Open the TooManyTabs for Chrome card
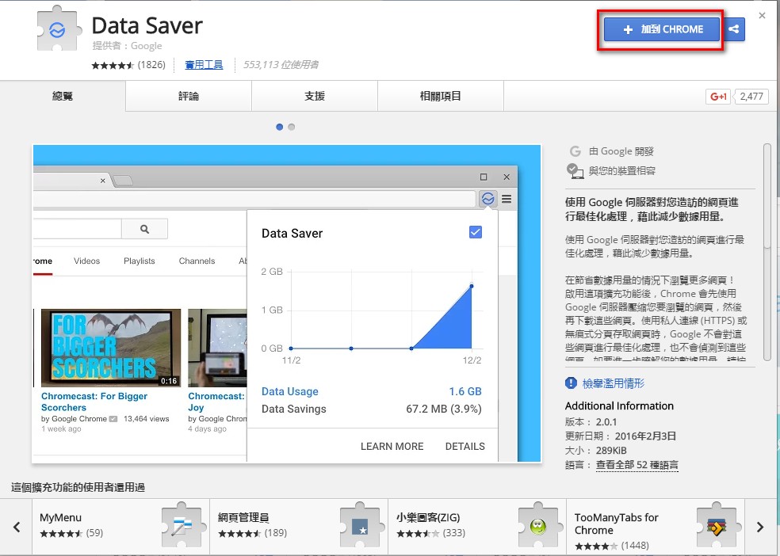The height and width of the screenshot is (556, 780). [x=656, y=527]
